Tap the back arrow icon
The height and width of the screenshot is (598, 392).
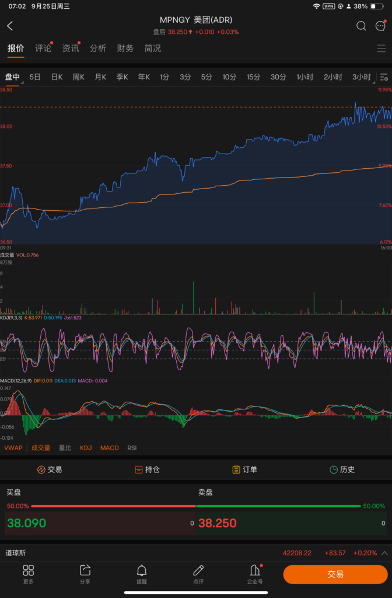[10, 26]
